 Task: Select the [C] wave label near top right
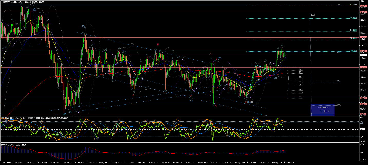pyautogui.click(x=313, y=15)
